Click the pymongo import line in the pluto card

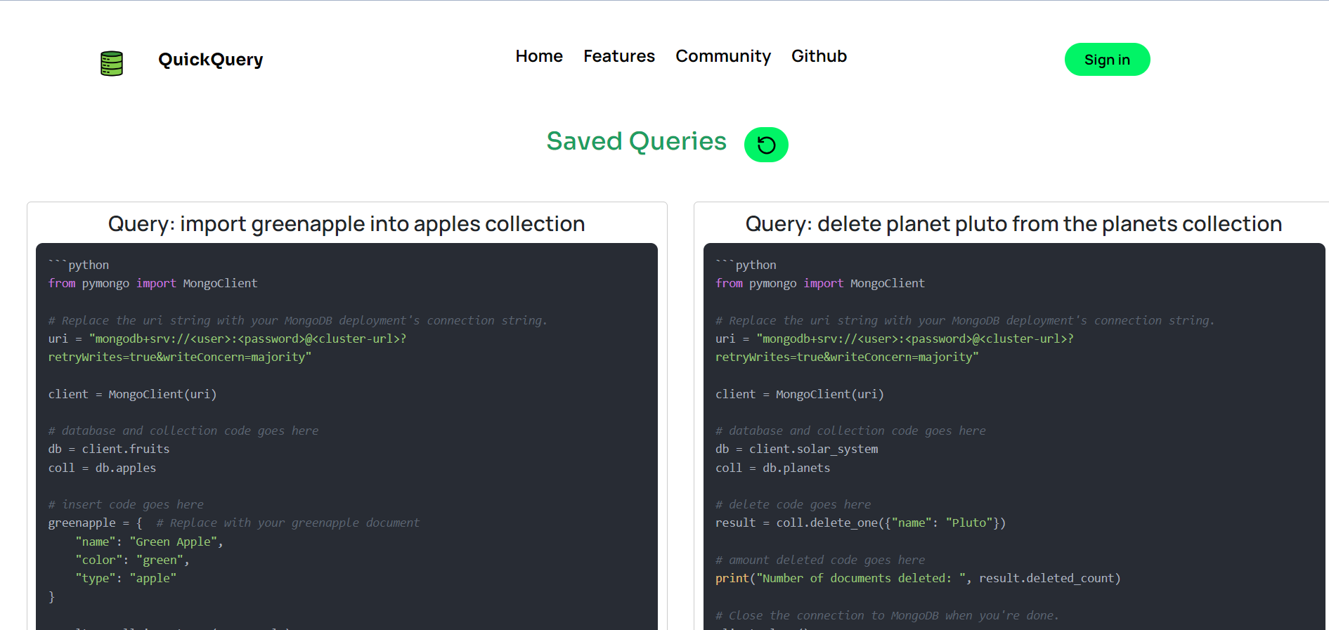click(820, 283)
